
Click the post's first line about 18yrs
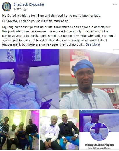[51, 16]
